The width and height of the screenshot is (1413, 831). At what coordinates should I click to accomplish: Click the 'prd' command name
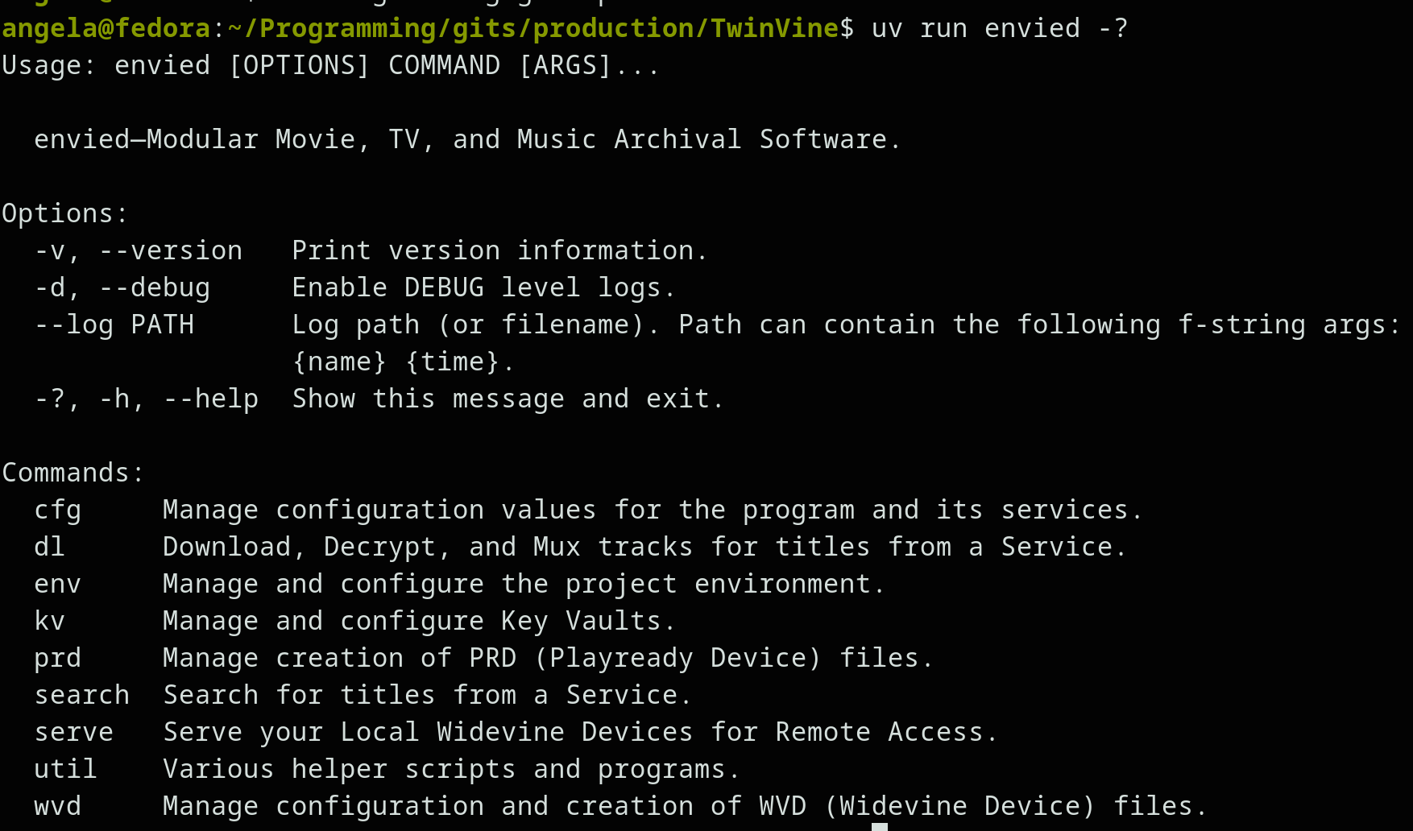tap(57, 658)
